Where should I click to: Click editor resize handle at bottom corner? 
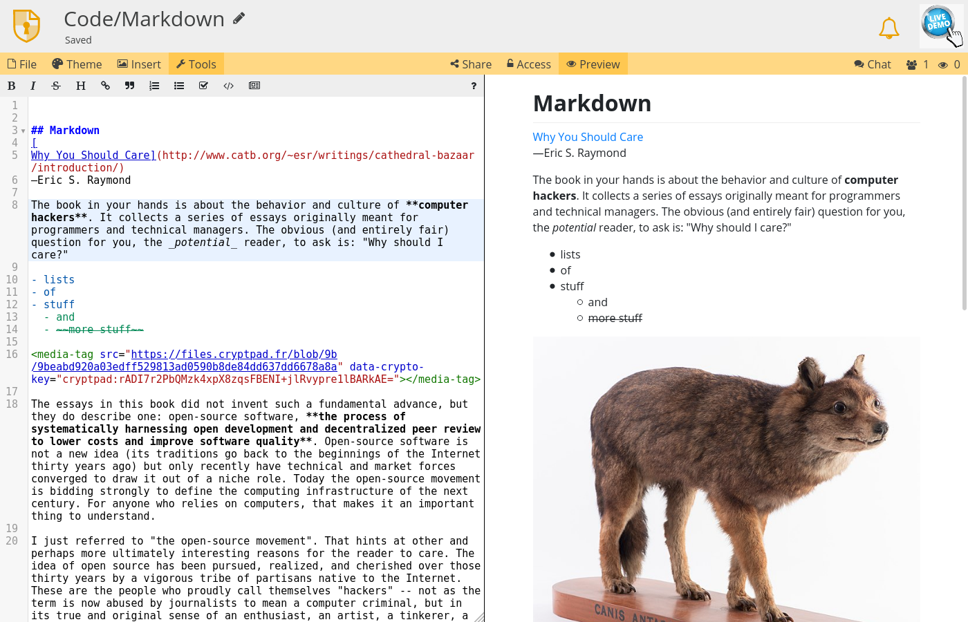(x=479, y=616)
